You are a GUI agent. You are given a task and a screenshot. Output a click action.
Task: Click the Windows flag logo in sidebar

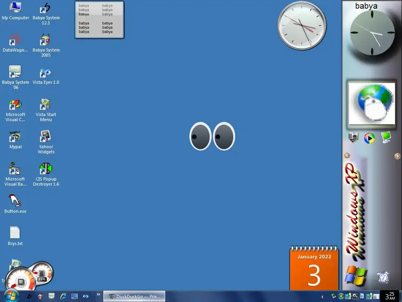(x=356, y=276)
